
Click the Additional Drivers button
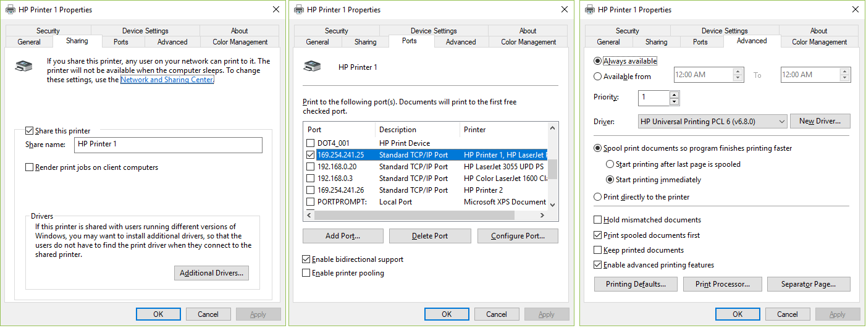point(211,273)
